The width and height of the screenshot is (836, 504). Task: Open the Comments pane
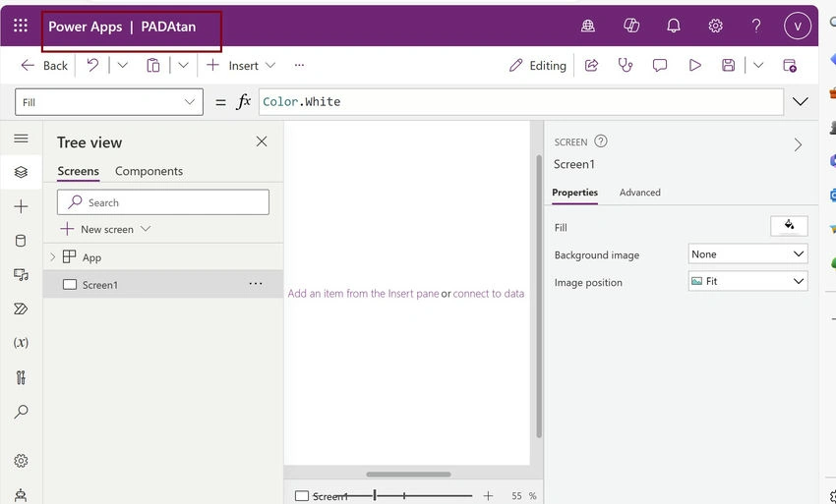pyautogui.click(x=660, y=65)
